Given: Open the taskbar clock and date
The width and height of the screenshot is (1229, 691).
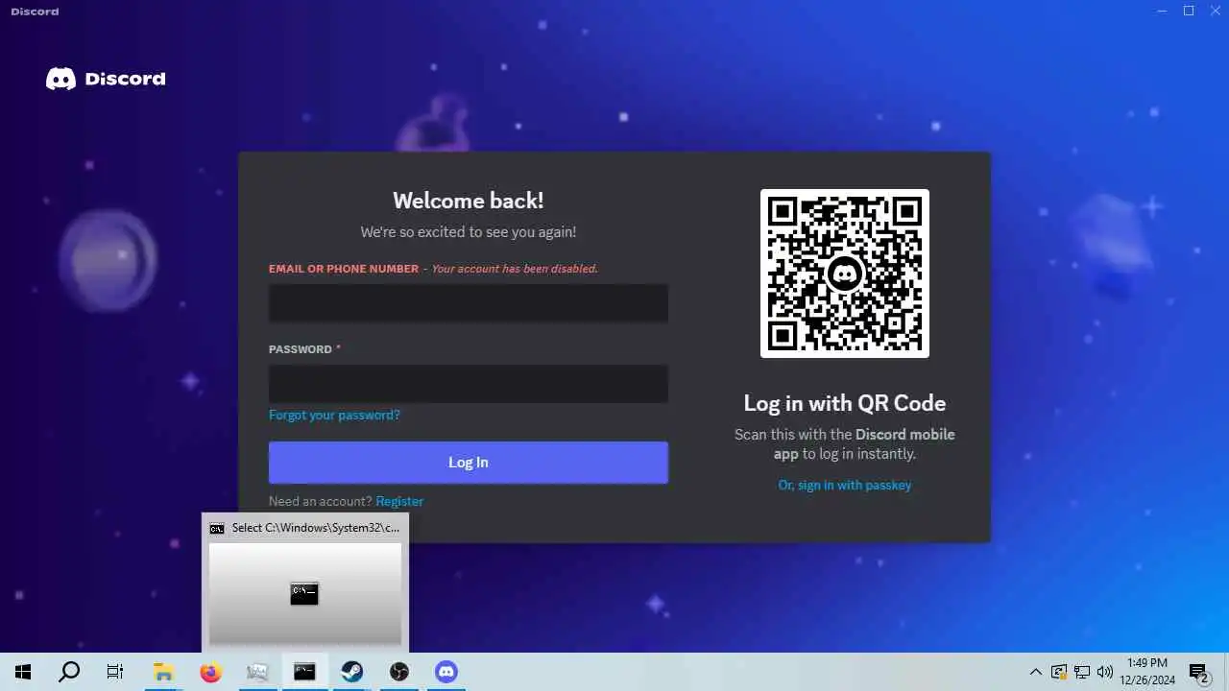Looking at the screenshot, I should point(1146,672).
